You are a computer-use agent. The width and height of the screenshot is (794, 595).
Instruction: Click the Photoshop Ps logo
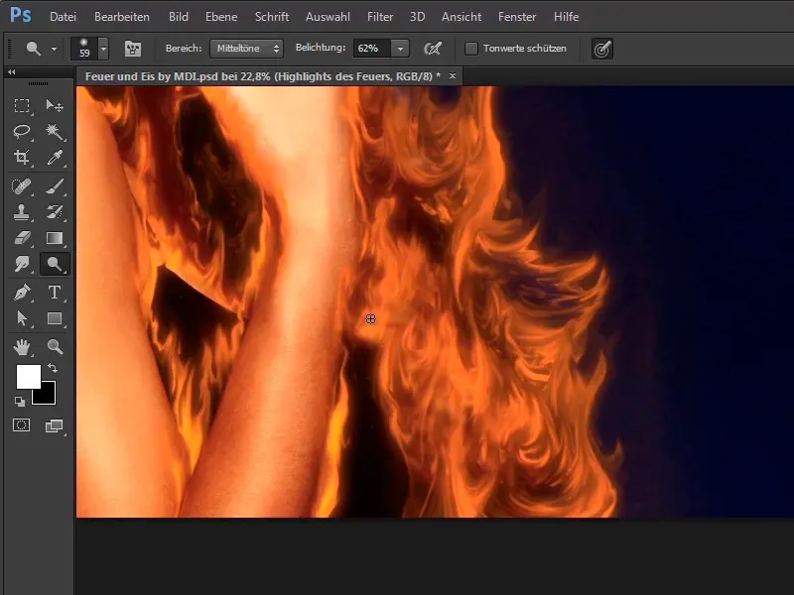point(21,15)
